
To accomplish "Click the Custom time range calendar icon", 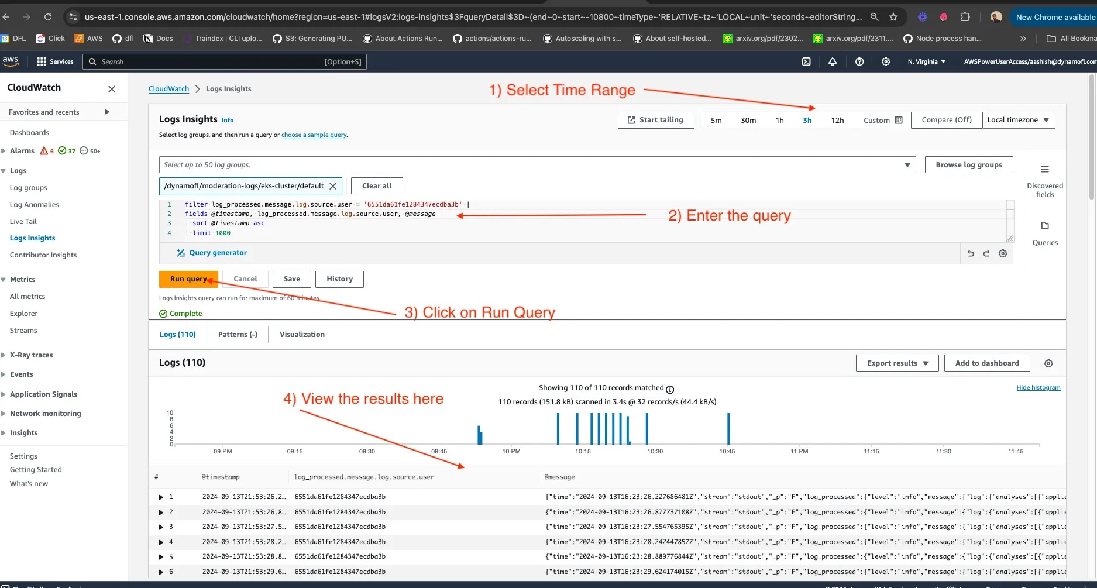I will click(x=899, y=120).
